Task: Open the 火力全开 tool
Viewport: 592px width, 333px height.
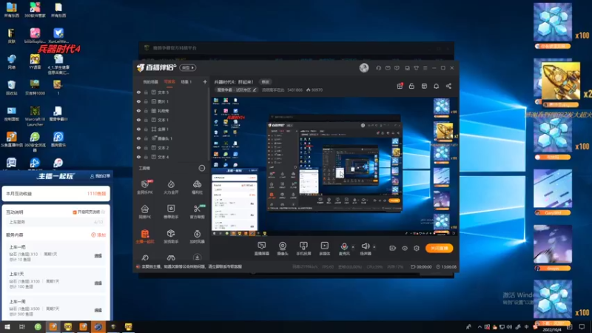Action: coord(171,187)
